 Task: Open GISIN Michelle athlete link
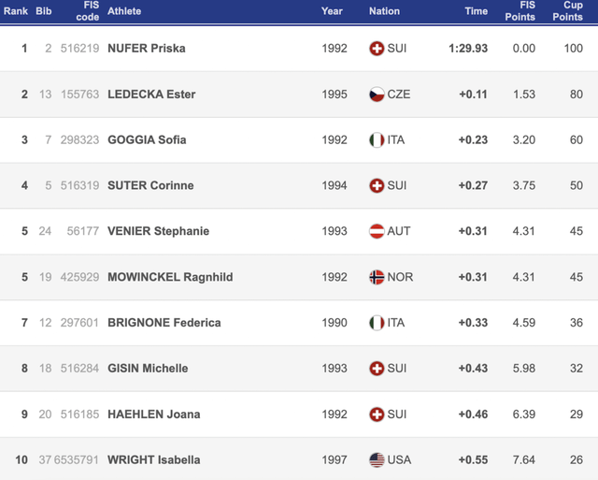[x=148, y=369]
